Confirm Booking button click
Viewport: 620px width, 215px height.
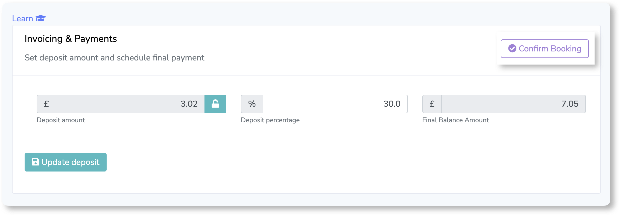tap(545, 49)
